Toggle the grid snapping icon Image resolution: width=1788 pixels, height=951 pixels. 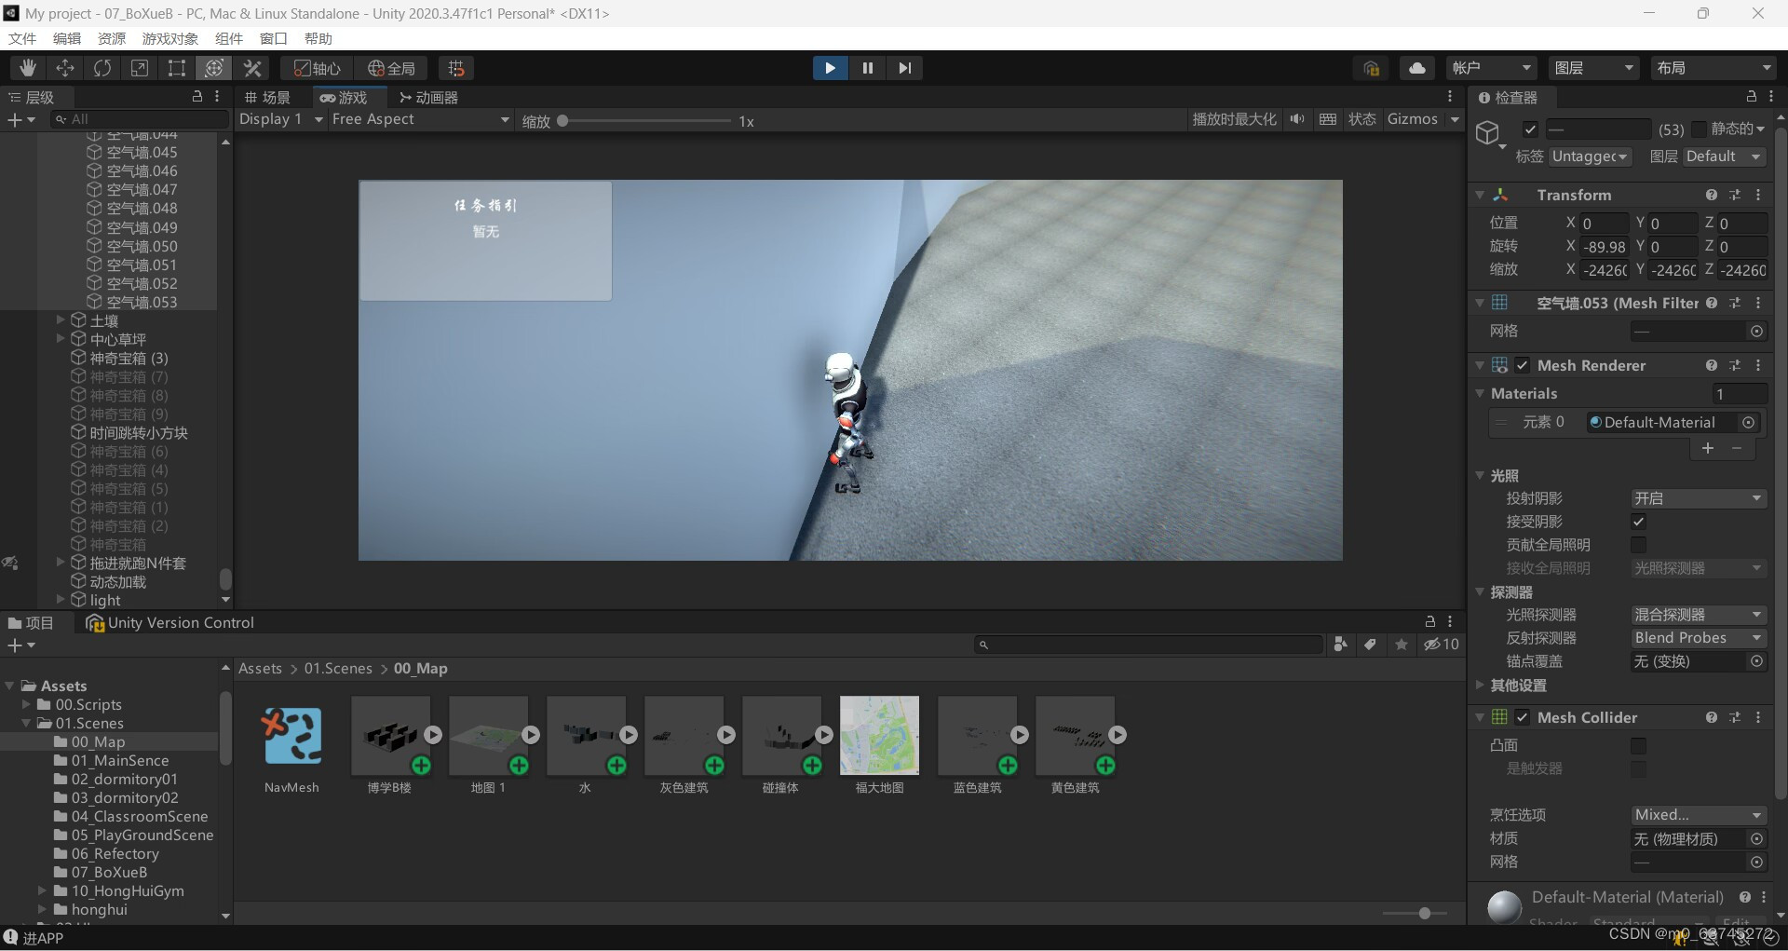pos(456,68)
